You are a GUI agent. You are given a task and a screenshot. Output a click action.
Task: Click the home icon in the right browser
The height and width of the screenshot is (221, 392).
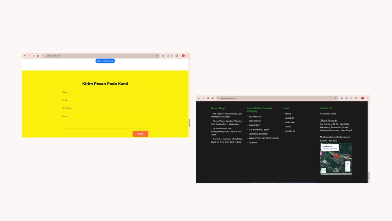(x=212, y=98)
